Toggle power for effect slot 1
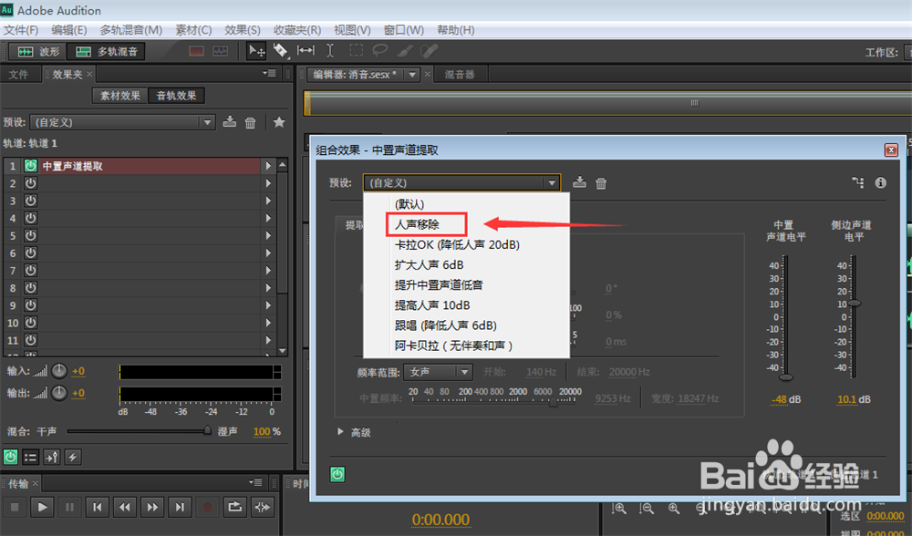This screenshot has width=912, height=536. click(30, 166)
